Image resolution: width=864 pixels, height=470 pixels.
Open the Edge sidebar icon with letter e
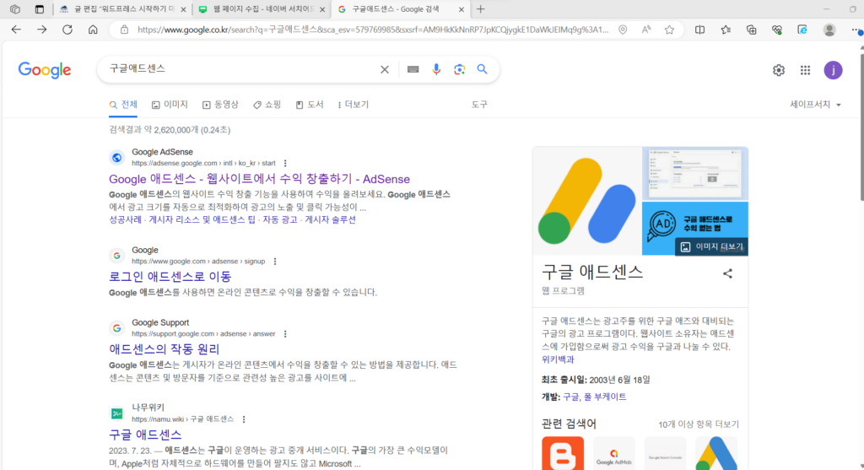click(803, 30)
